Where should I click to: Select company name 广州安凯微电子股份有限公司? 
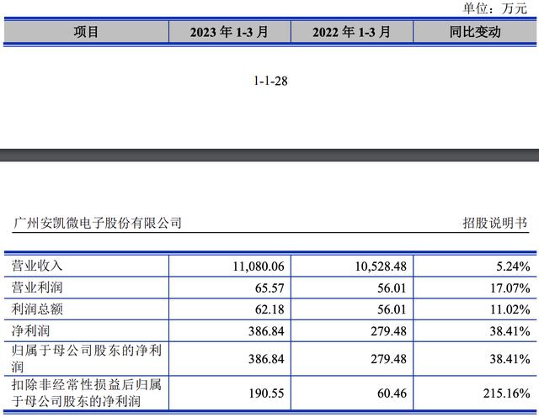(98, 223)
